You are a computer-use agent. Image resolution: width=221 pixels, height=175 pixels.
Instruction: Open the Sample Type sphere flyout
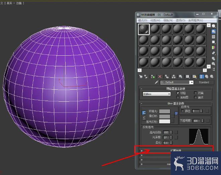click(214, 26)
